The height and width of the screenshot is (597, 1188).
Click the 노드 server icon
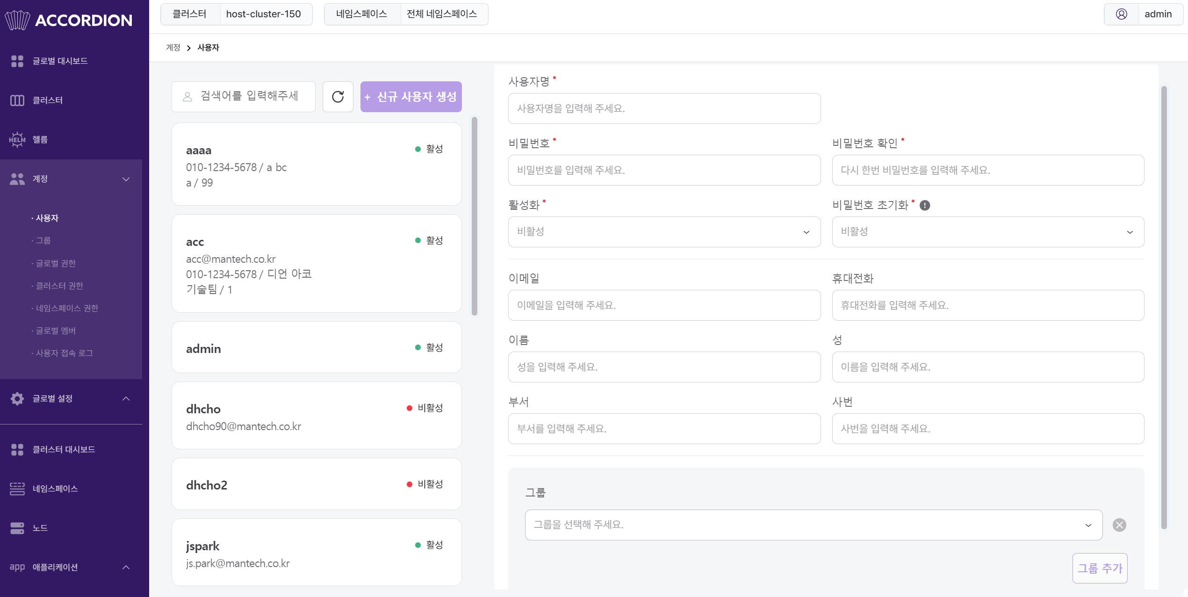pyautogui.click(x=17, y=528)
